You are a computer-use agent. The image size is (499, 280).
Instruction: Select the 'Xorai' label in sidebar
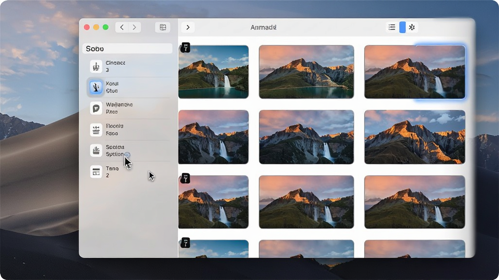point(112,84)
